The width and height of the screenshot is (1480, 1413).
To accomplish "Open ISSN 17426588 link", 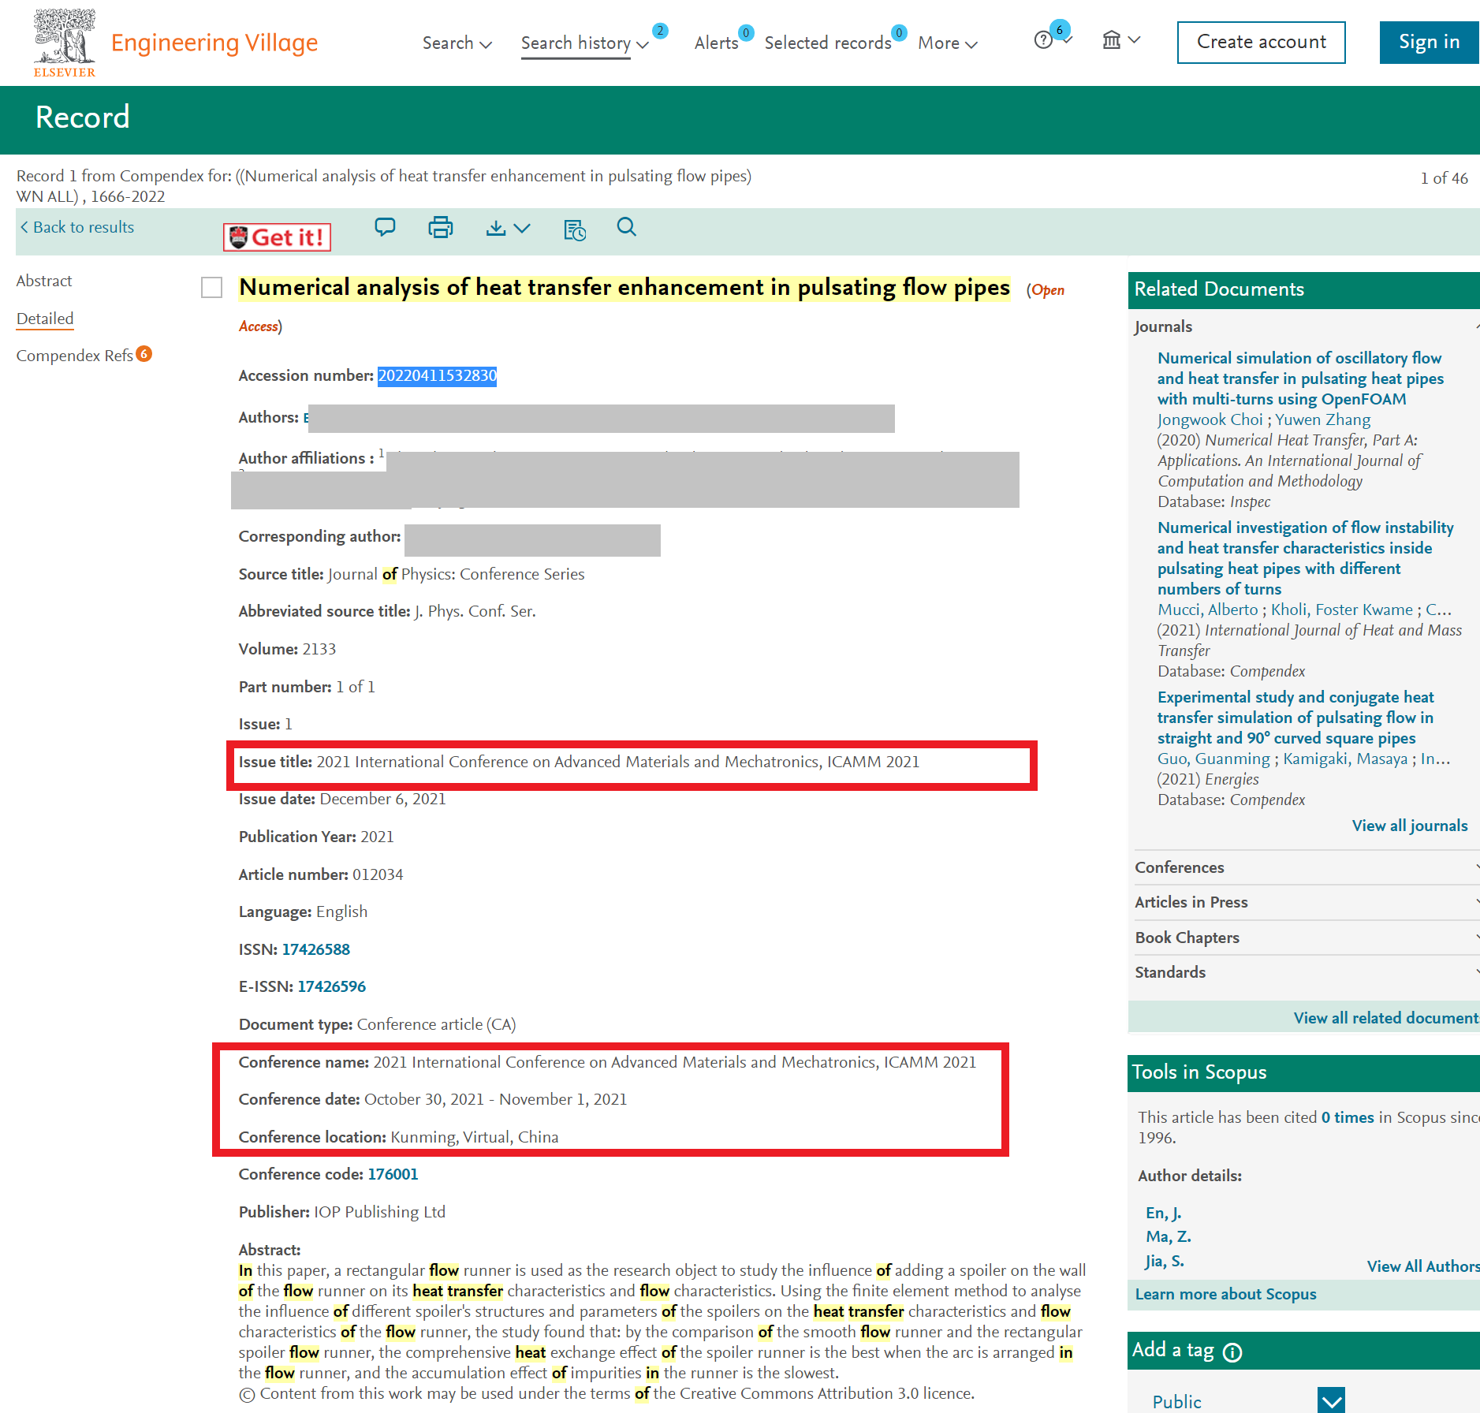I will tap(315, 949).
